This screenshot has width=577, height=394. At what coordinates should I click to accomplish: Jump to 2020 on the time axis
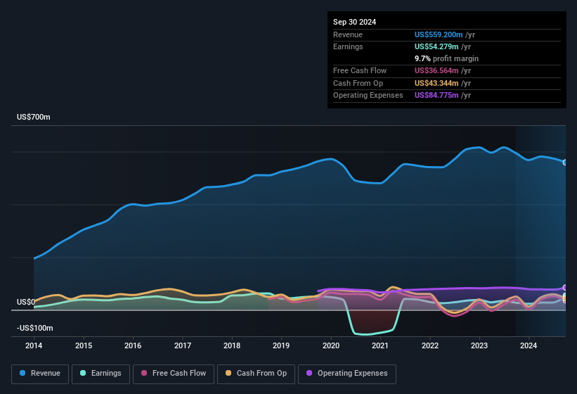(331, 345)
